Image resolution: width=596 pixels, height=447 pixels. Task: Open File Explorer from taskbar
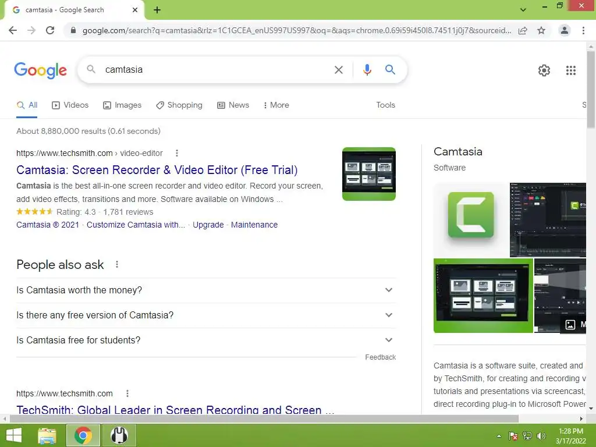pos(47,435)
